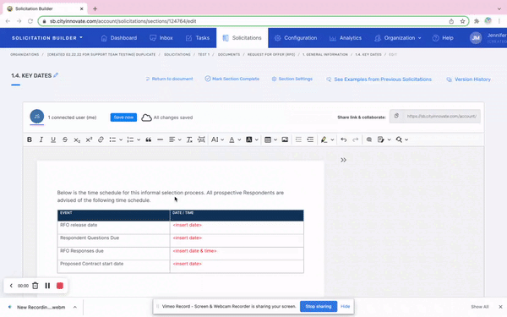507x317 pixels.
Task: Open font background color picker
Action: click(252, 139)
